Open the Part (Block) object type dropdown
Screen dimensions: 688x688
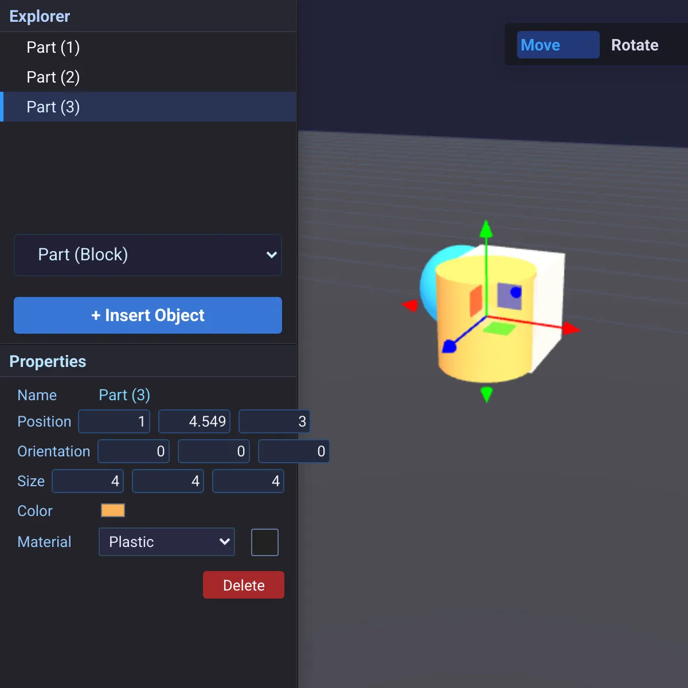coord(148,255)
